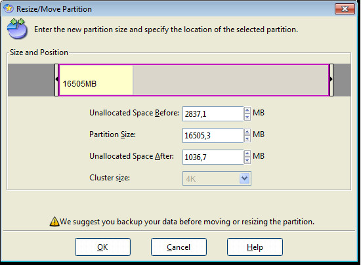Open the Cluster size dropdown

245,178
